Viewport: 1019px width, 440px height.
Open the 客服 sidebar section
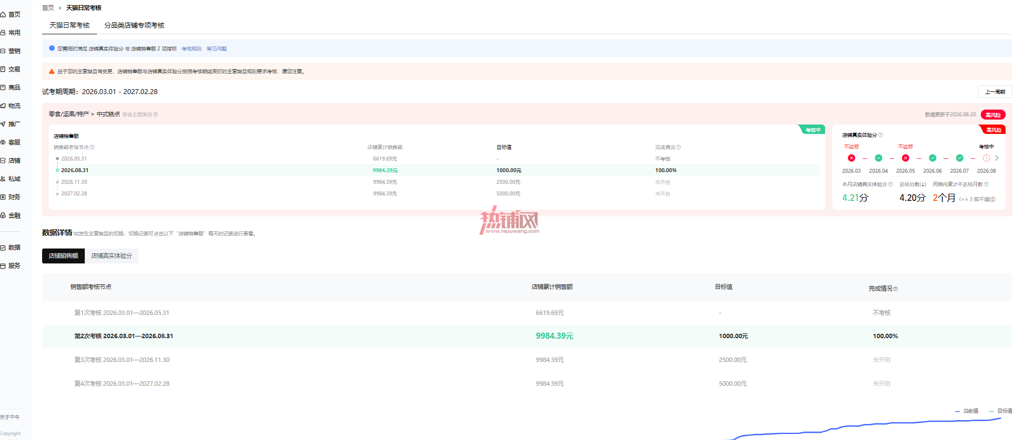point(11,142)
